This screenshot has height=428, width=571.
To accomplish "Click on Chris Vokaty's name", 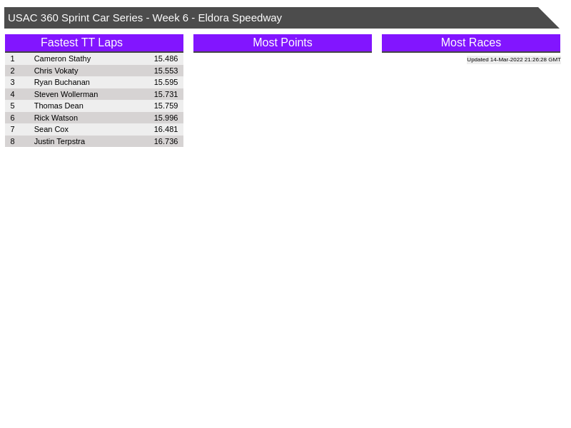I will click(56, 71).
